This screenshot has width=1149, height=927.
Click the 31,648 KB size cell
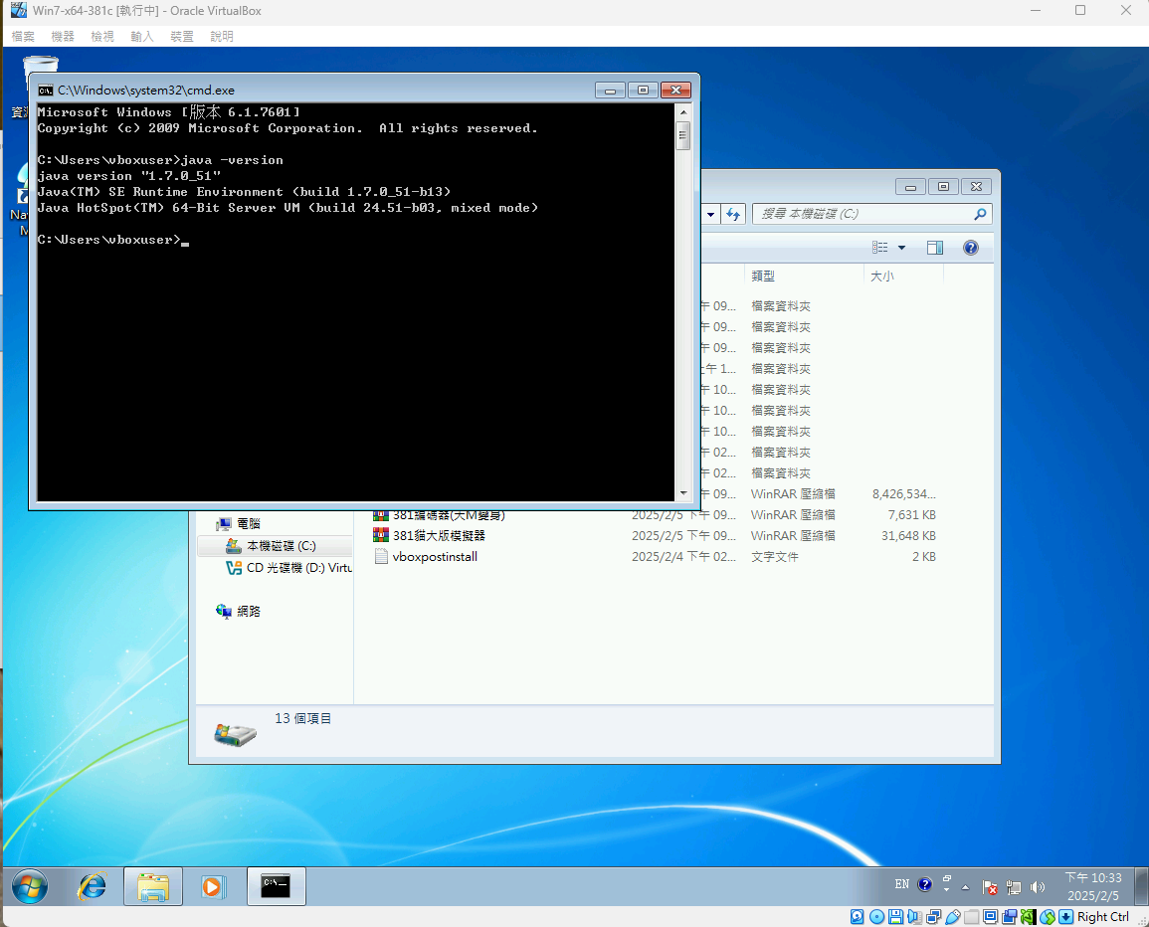coord(908,536)
